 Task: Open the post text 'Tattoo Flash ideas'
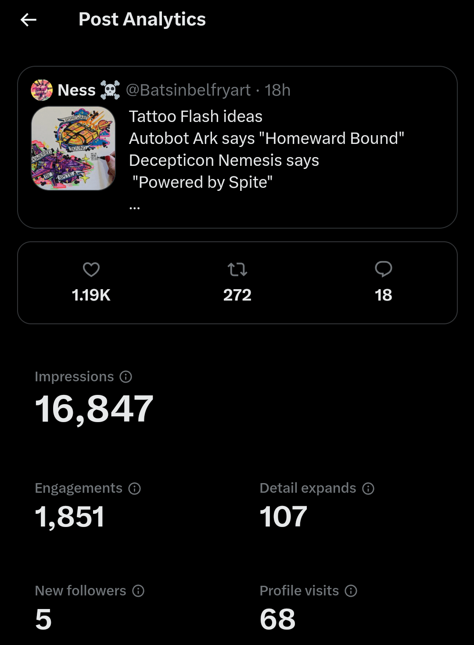tap(196, 117)
